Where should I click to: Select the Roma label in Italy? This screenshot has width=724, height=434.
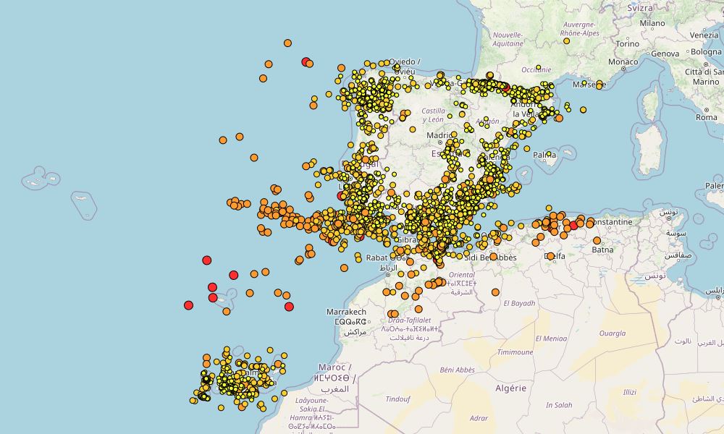pos(706,117)
